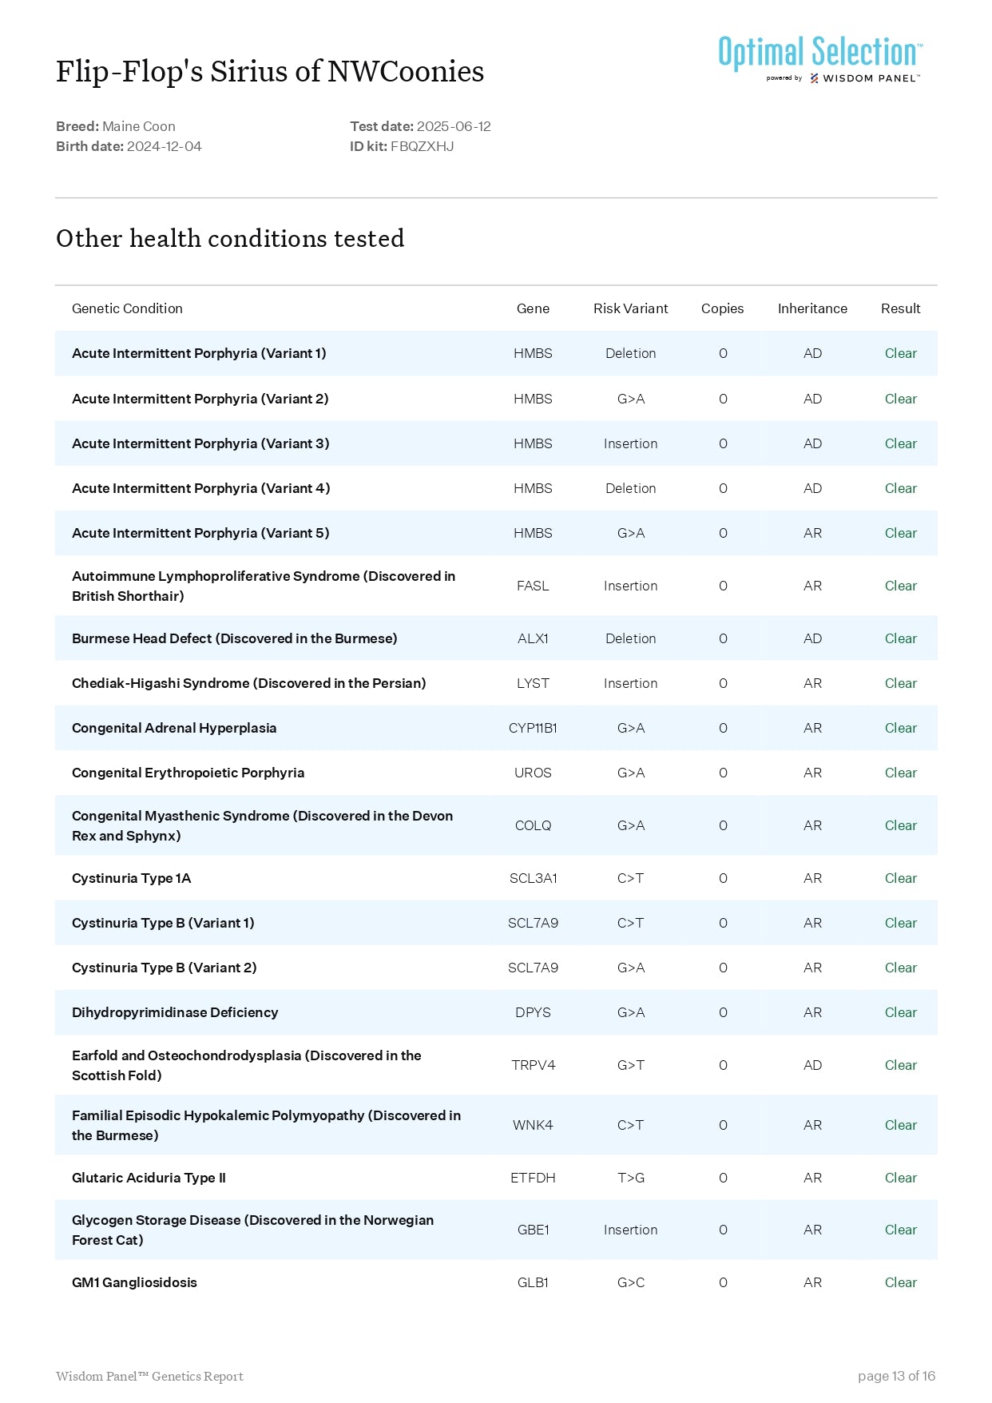Click the Copies column header
Screen dimensions: 992x1403
(722, 308)
